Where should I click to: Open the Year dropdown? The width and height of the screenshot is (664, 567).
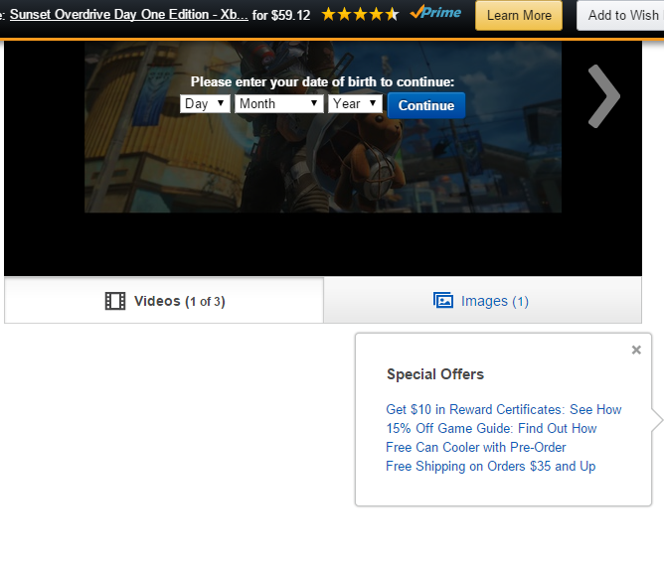[355, 103]
